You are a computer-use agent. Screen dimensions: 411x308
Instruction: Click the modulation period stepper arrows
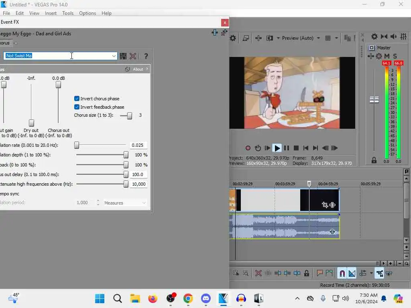pos(98,203)
